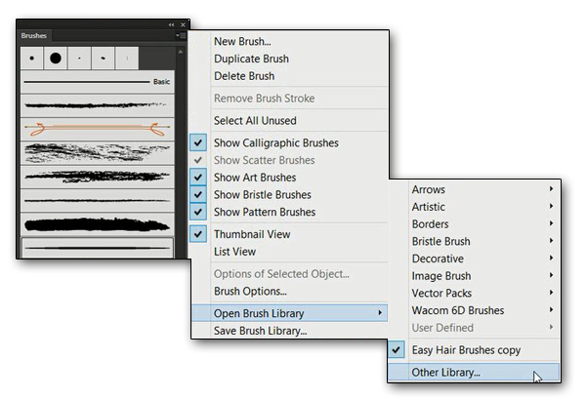The image size is (586, 400).
Task: Toggle Easy Hair Brushes copy library
Action: pyautogui.click(x=474, y=350)
